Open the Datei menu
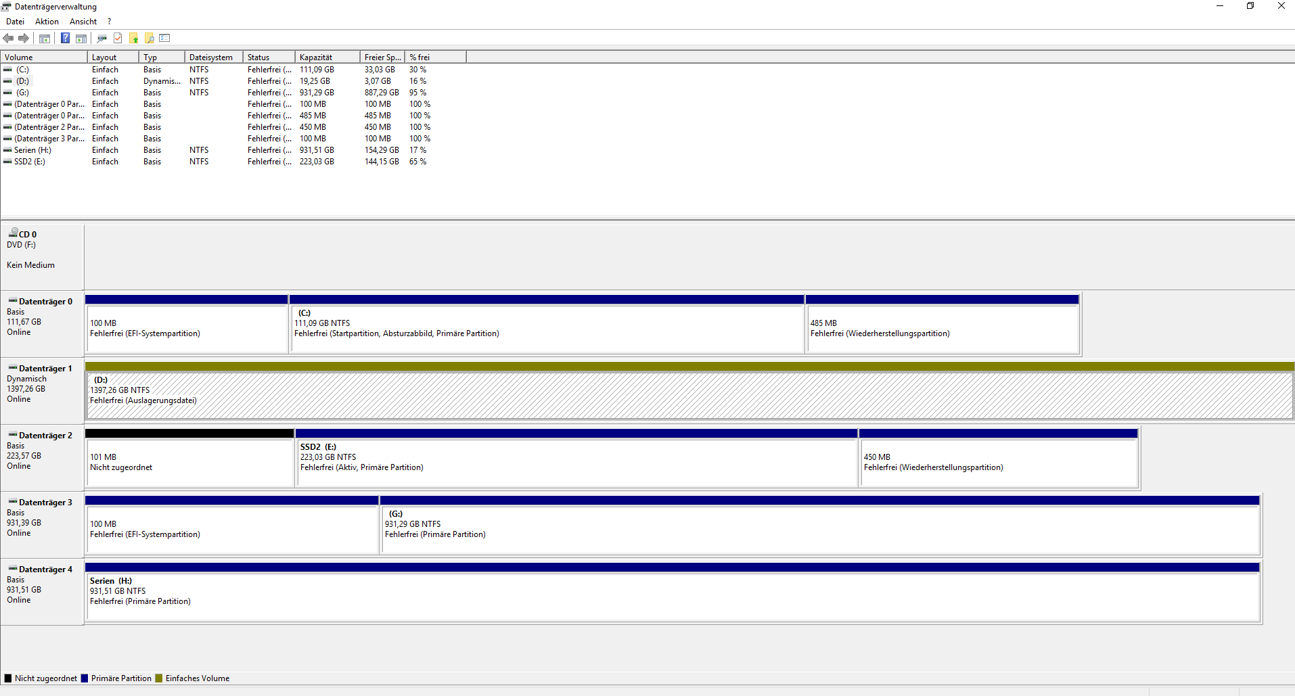1295x696 pixels. coord(15,22)
